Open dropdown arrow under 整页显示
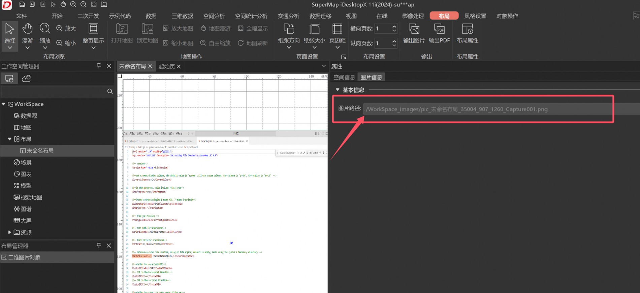This screenshot has width=640, height=293. point(93,48)
